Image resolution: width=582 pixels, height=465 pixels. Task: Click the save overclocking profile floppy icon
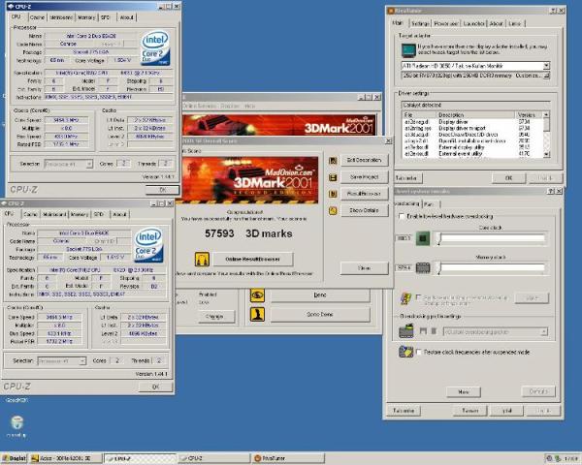coord(423,330)
